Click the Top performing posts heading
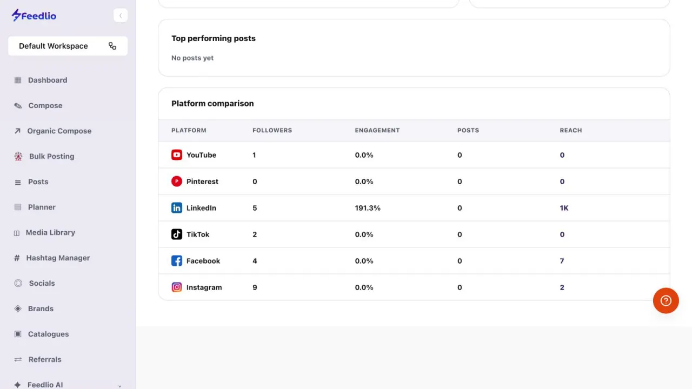692x389 pixels. 214,38
